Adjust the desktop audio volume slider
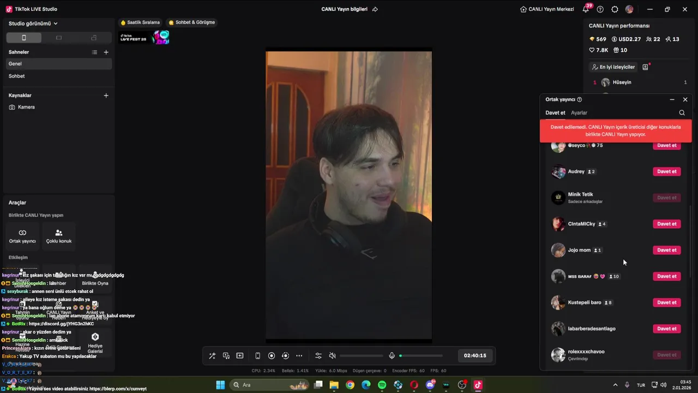This screenshot has width=698, height=393. point(360,356)
